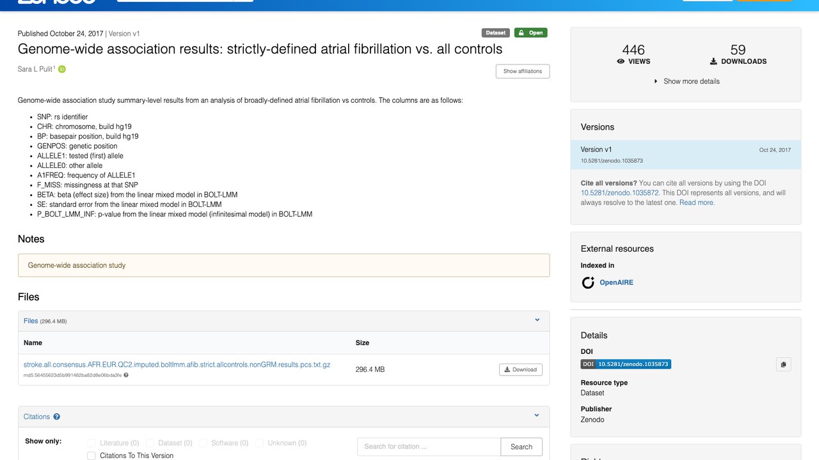Click the download arrow icon beside DOWNLOADS
This screenshot has height=460, width=819.
(713, 61)
